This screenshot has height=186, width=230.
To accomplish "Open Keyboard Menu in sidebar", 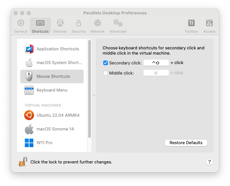I will (x=52, y=90).
